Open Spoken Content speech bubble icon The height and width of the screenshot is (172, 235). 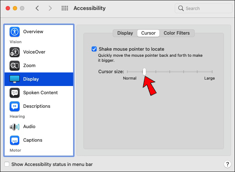tap(15, 93)
